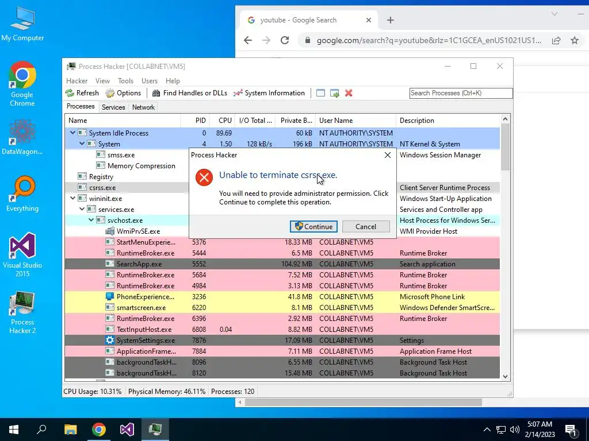Collapse the System Idle Process tree
Viewport: 589px width, 441px height.
(73, 133)
